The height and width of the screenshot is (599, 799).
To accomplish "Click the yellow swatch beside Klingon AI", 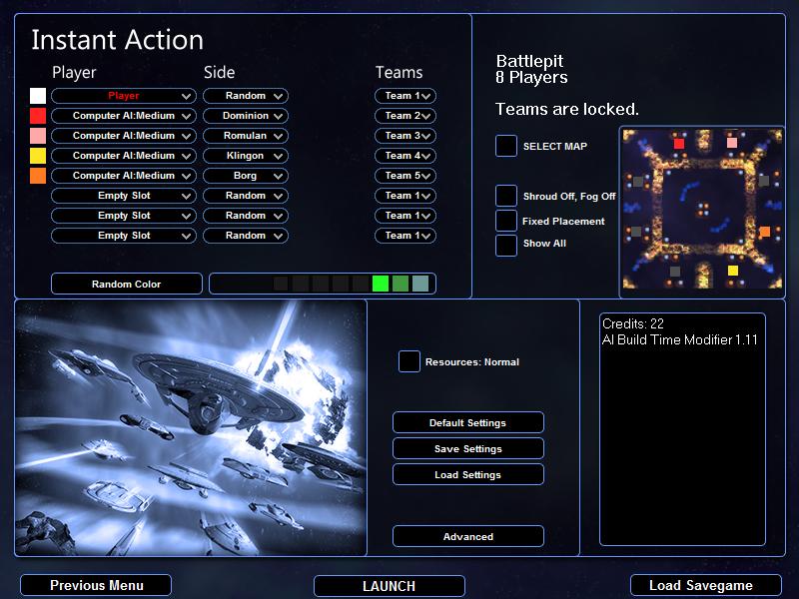I will [x=38, y=156].
